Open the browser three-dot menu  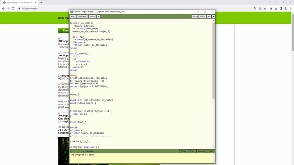[x=291, y=8]
